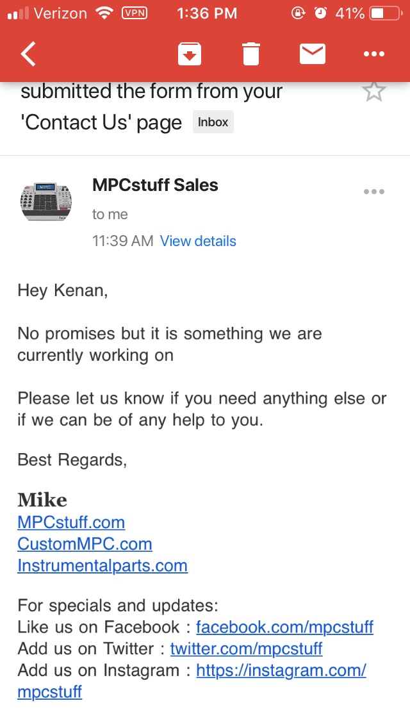The image size is (410, 728).
Task: Open the MPCstuff.com link
Action: point(71,522)
